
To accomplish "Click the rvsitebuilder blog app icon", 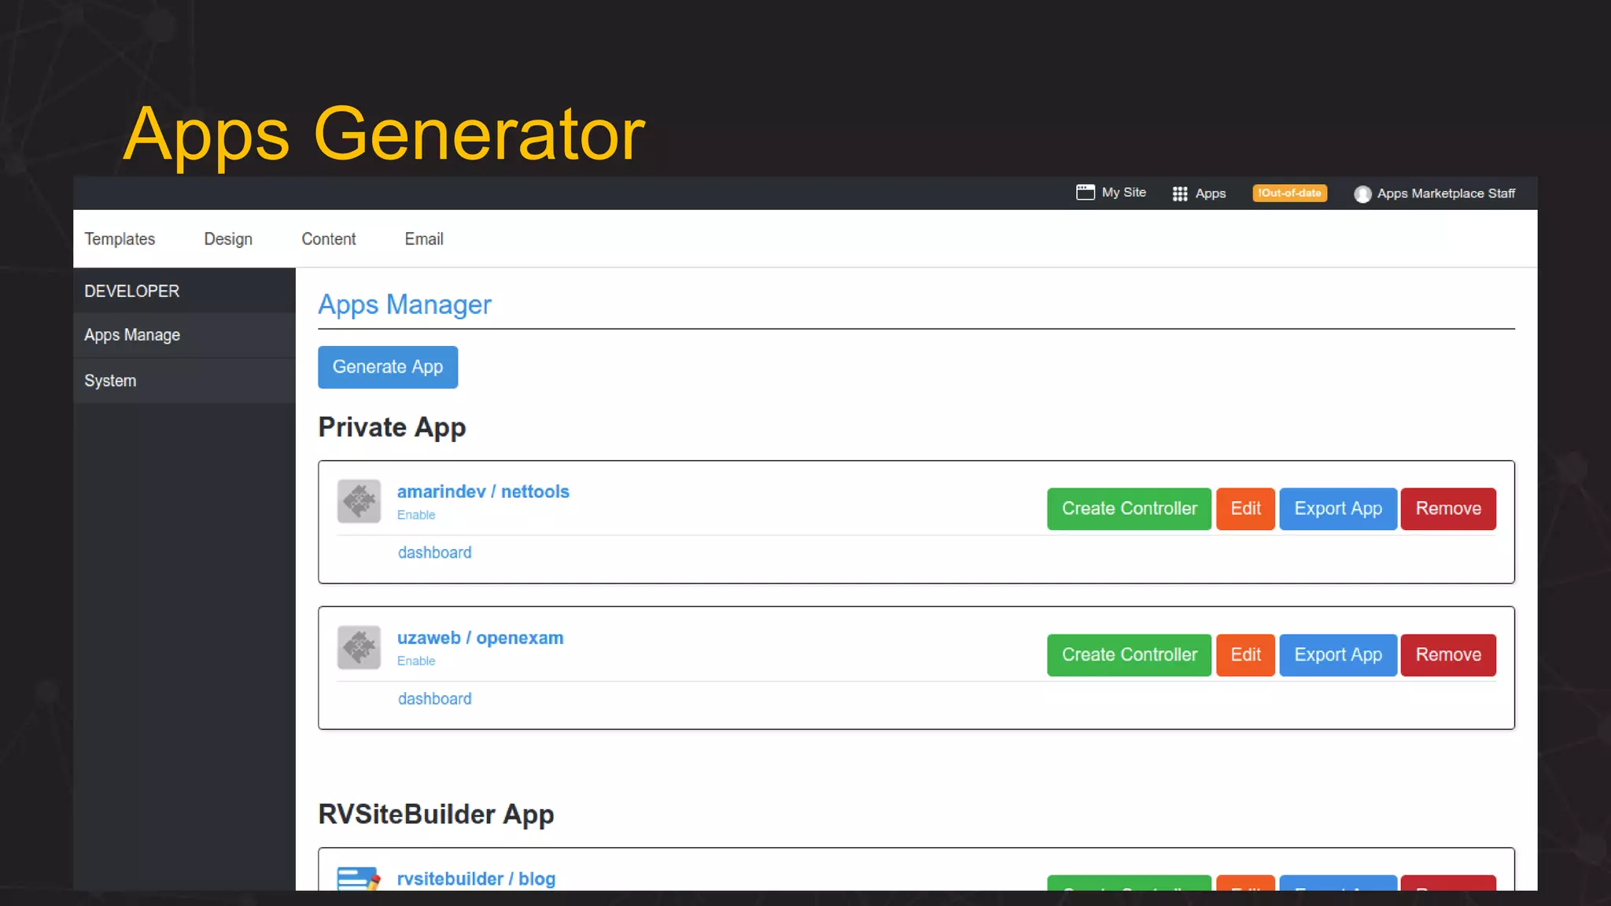I will pyautogui.click(x=359, y=878).
